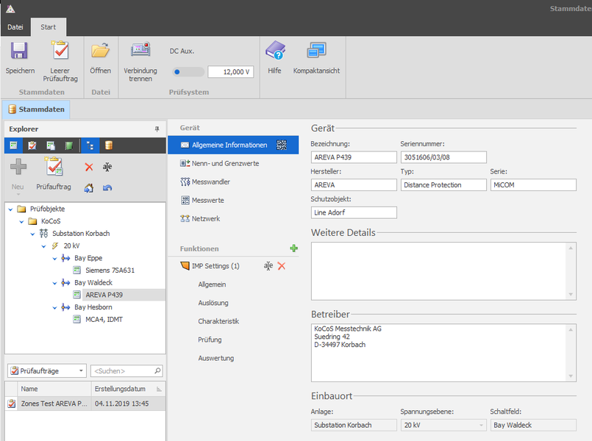Image resolution: width=592 pixels, height=441 pixels.
Task: Collapse the Bay Waldeck node
Action: [54, 283]
